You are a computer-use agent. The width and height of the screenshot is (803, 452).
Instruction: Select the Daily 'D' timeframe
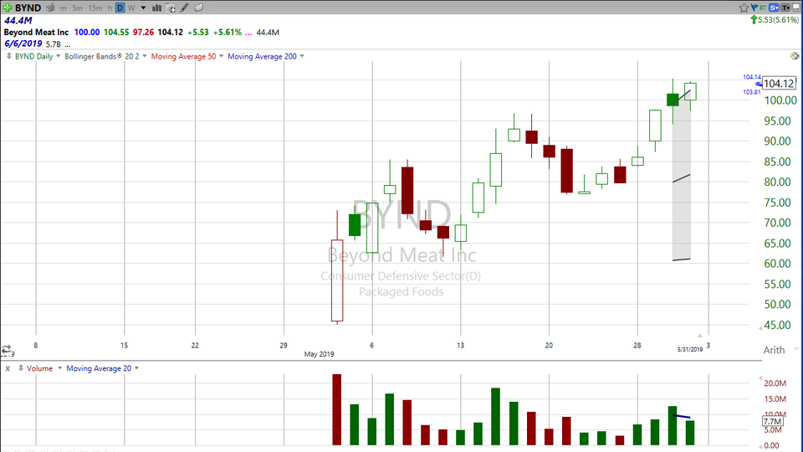coord(120,8)
